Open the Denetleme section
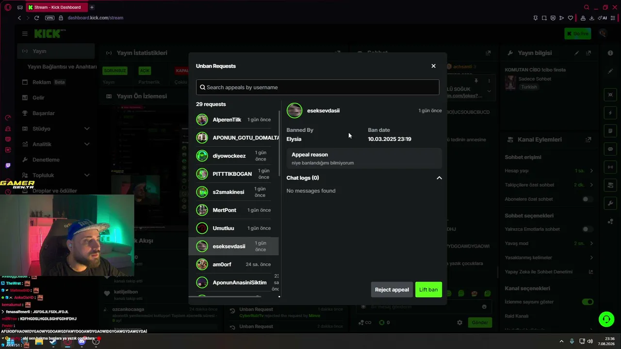This screenshot has width=621, height=349. [x=56, y=159]
